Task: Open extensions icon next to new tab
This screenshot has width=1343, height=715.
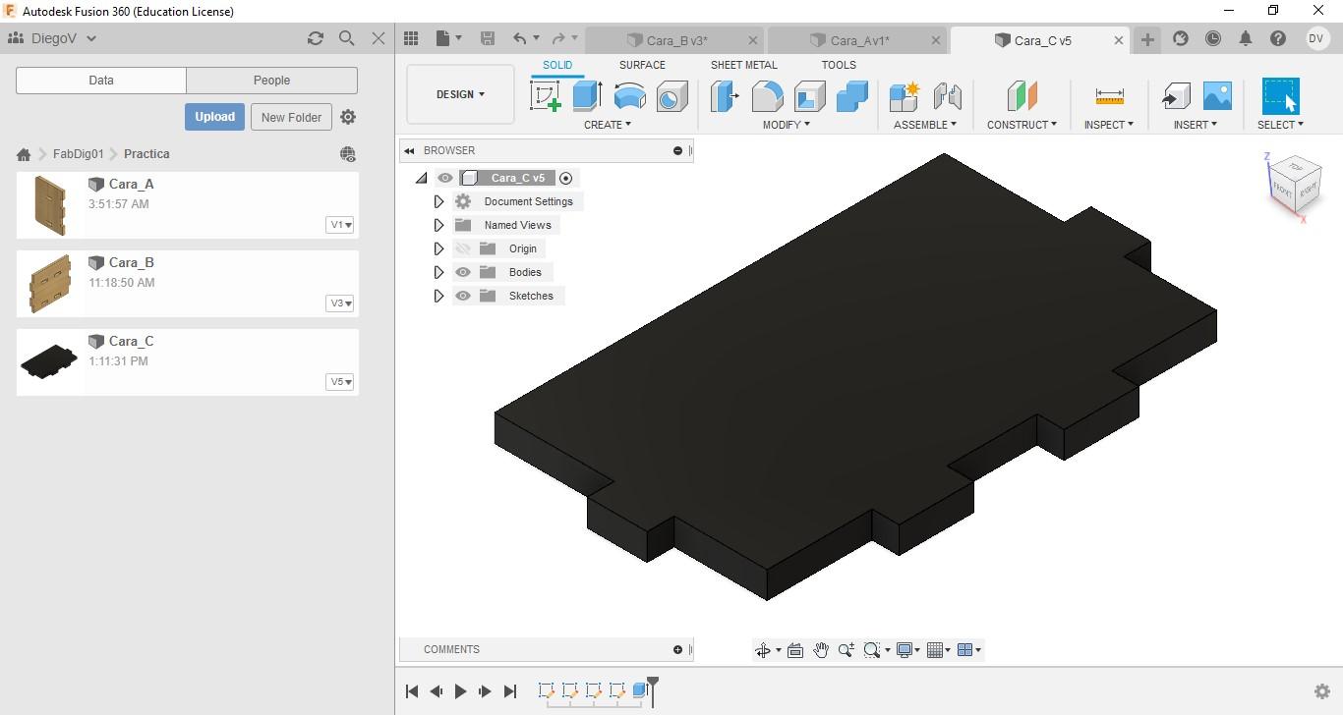Action: coord(1181,38)
